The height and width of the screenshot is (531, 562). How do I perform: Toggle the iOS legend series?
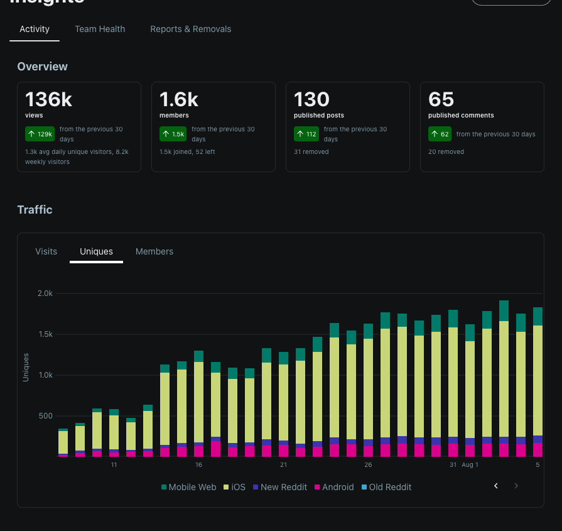point(235,487)
